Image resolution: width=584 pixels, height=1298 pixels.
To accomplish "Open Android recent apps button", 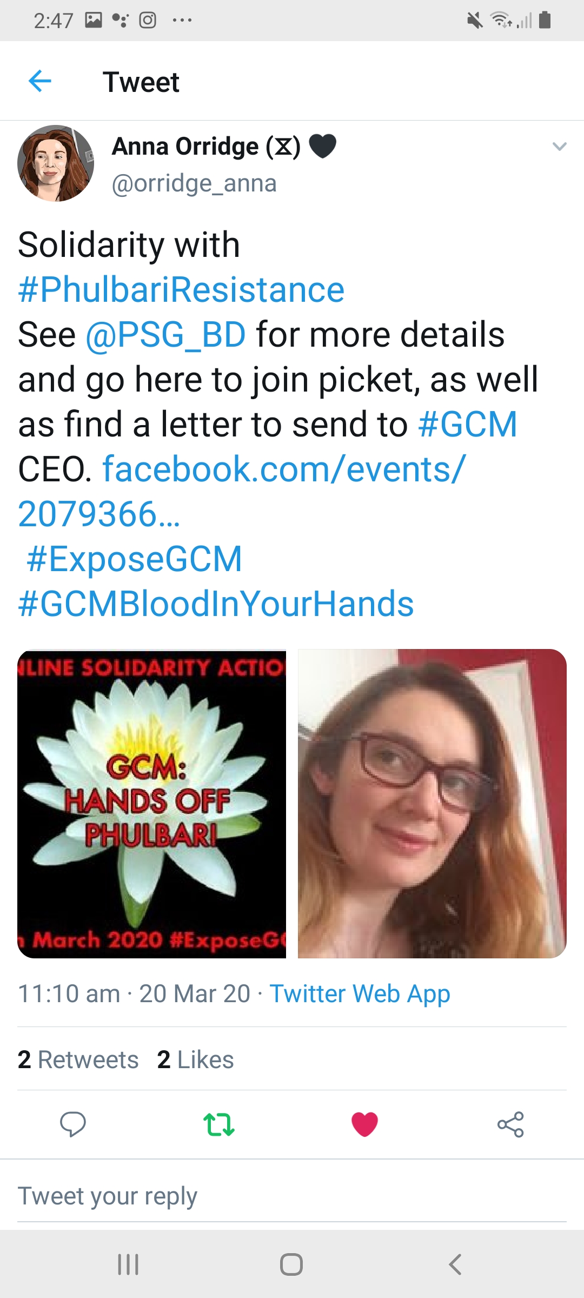I will coord(128,1264).
